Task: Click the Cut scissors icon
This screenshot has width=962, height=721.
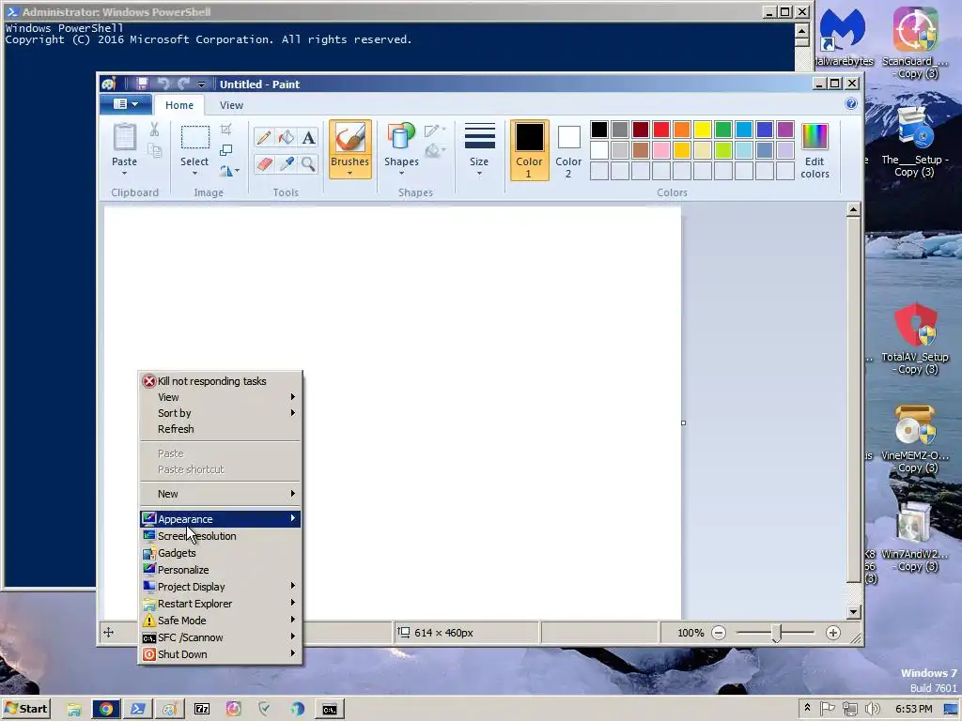Action: (154, 130)
